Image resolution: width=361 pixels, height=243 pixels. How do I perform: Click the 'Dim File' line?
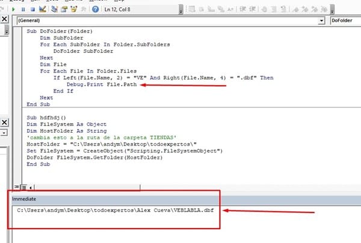(53, 65)
